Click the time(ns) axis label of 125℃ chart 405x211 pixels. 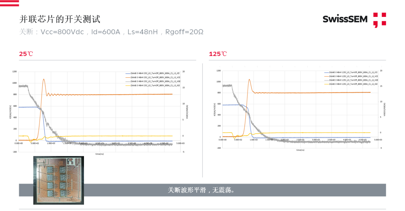click(x=300, y=150)
